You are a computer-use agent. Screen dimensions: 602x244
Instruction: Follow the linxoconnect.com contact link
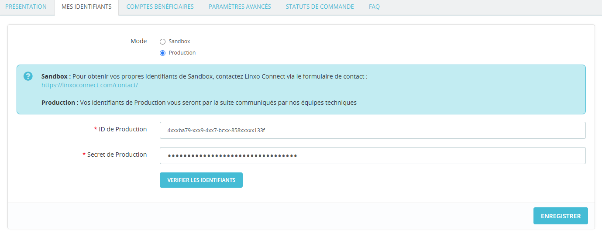(89, 85)
